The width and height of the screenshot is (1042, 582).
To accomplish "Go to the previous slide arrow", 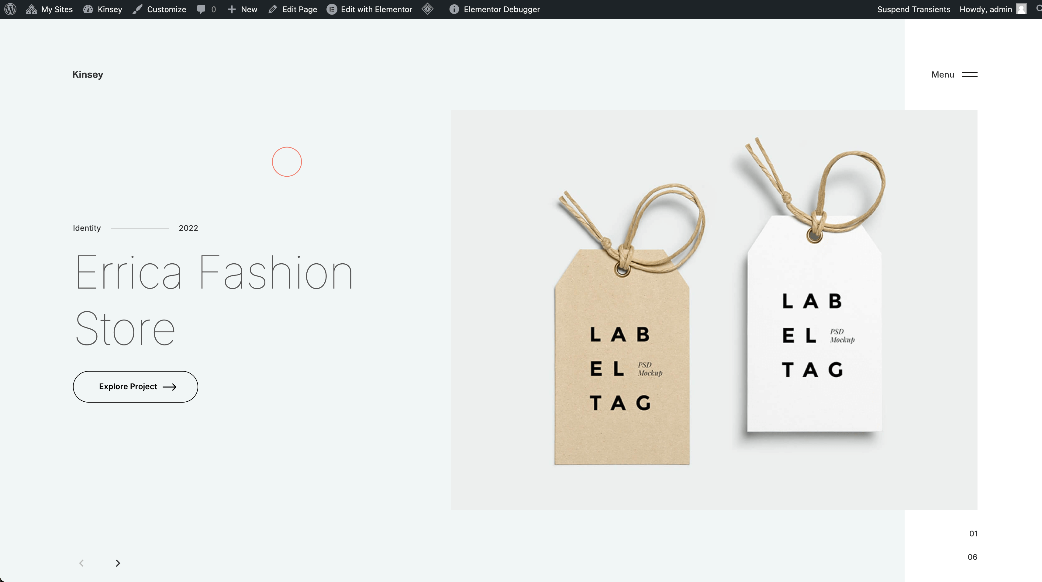I will [x=81, y=563].
